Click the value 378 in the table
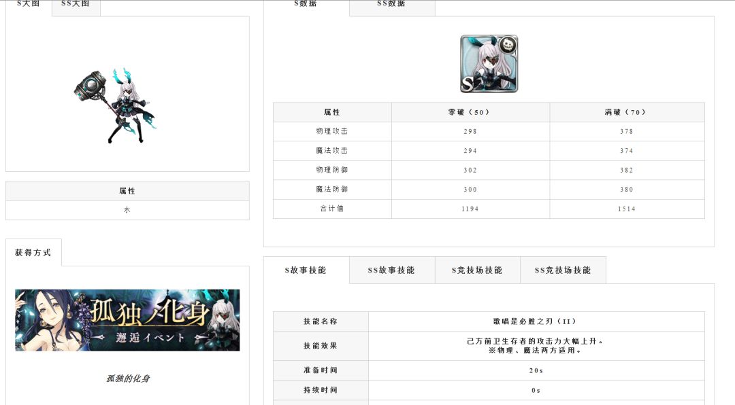 pyautogui.click(x=627, y=132)
